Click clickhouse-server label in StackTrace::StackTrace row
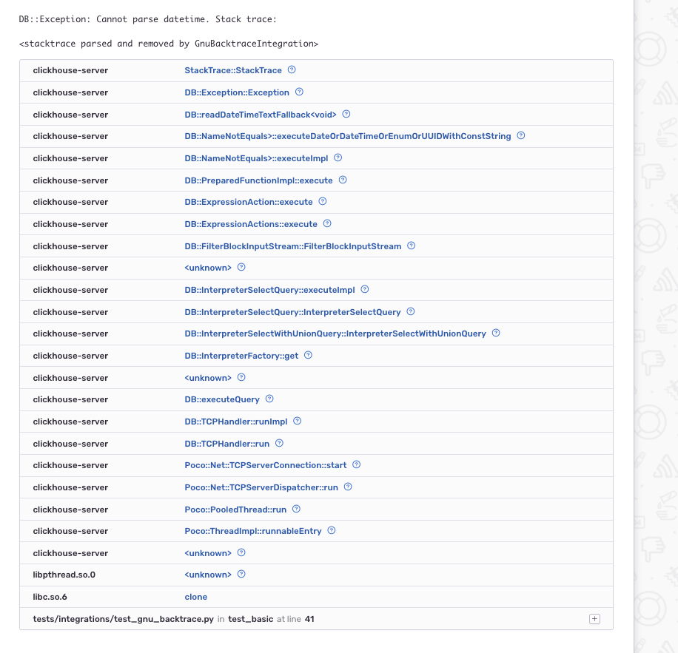This screenshot has width=678, height=653. coord(70,70)
